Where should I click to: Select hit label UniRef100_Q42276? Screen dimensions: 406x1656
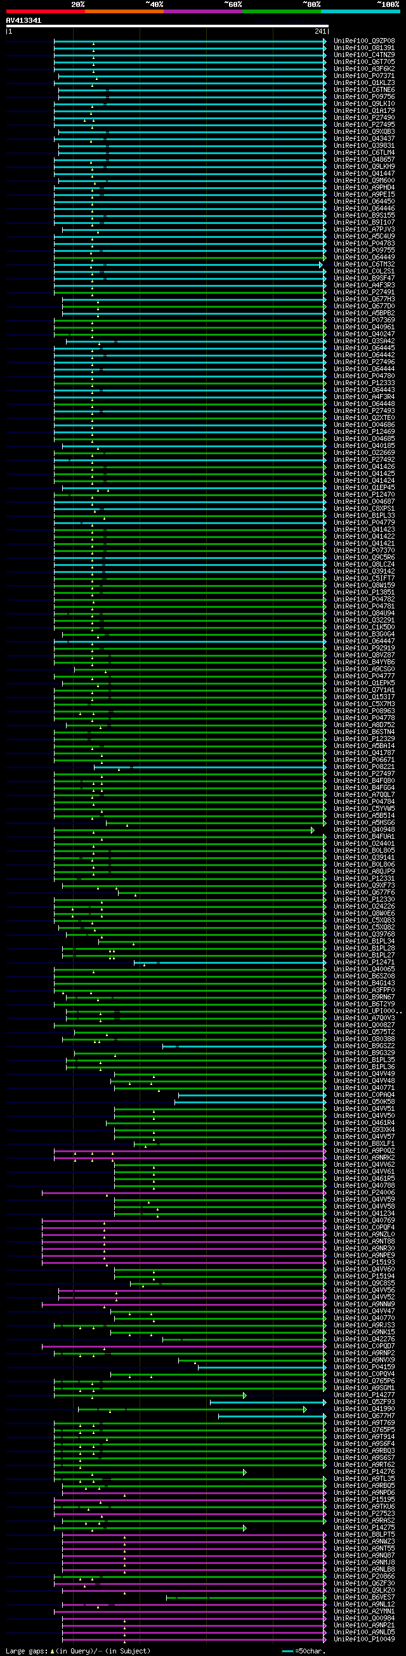point(364,1340)
